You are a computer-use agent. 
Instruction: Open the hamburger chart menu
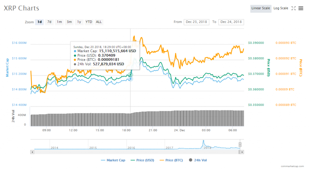pos(301,8)
